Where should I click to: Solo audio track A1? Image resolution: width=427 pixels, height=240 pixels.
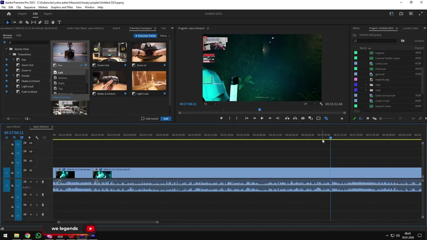37,182
